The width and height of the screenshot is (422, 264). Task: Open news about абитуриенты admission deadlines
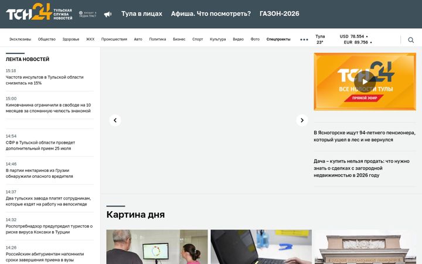click(x=45, y=257)
